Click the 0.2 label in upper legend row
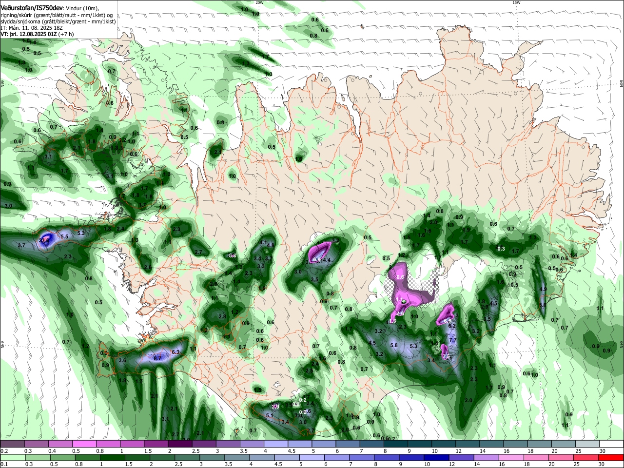624x468 pixels. click(4, 451)
